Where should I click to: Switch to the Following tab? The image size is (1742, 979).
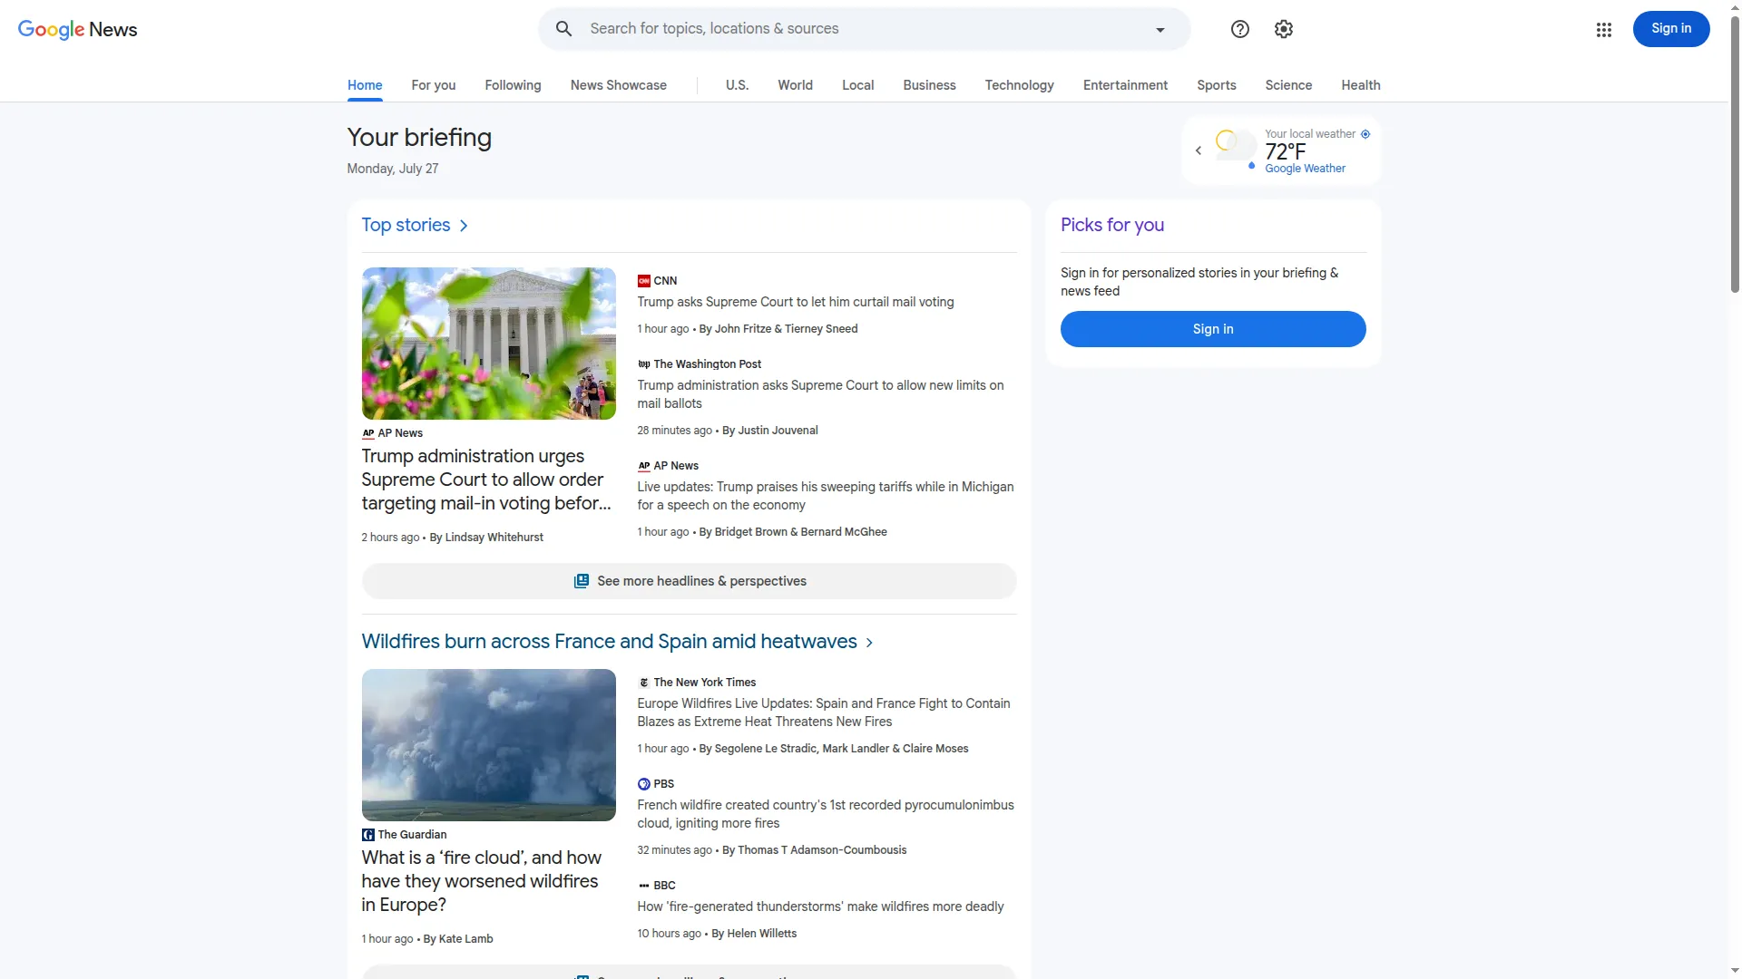513,85
